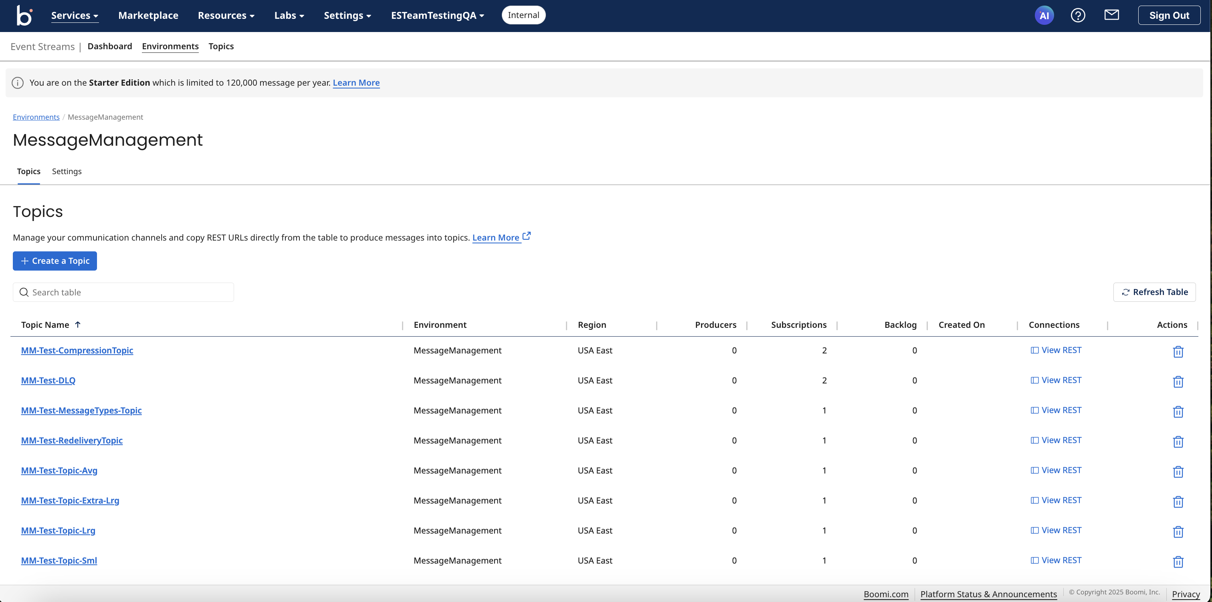Click the magnifier icon in the search box
Image resolution: width=1212 pixels, height=602 pixels.
[x=24, y=292]
